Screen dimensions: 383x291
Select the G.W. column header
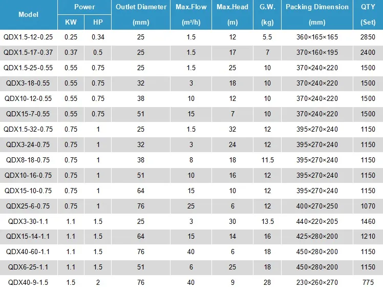(x=267, y=14)
